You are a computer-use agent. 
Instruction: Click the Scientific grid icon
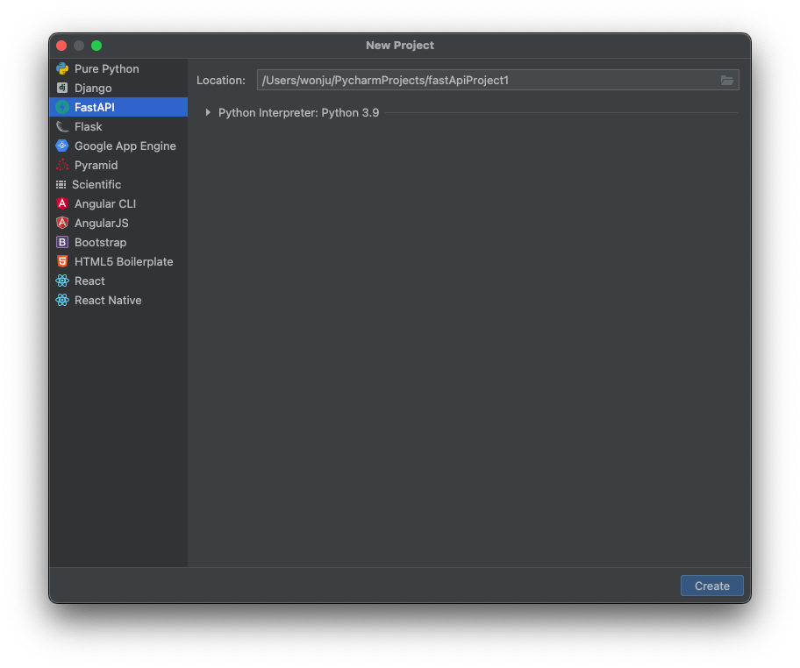pos(61,185)
